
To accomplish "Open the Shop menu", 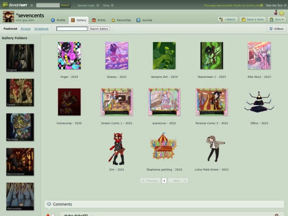I will point(106,5).
